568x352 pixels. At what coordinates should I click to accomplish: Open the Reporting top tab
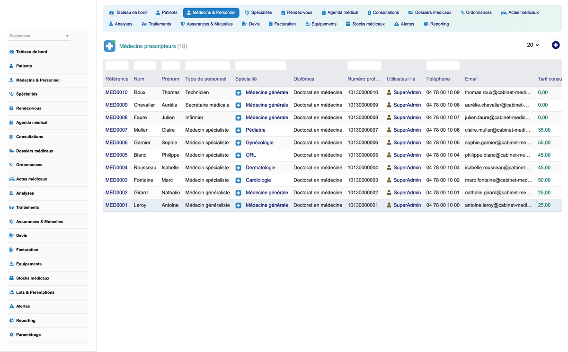point(436,24)
